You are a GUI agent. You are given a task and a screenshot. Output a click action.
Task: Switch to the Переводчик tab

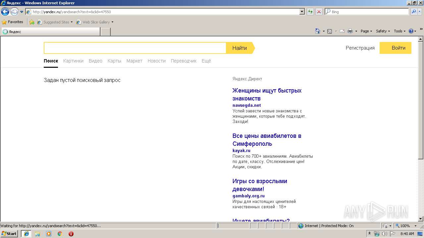184,61
